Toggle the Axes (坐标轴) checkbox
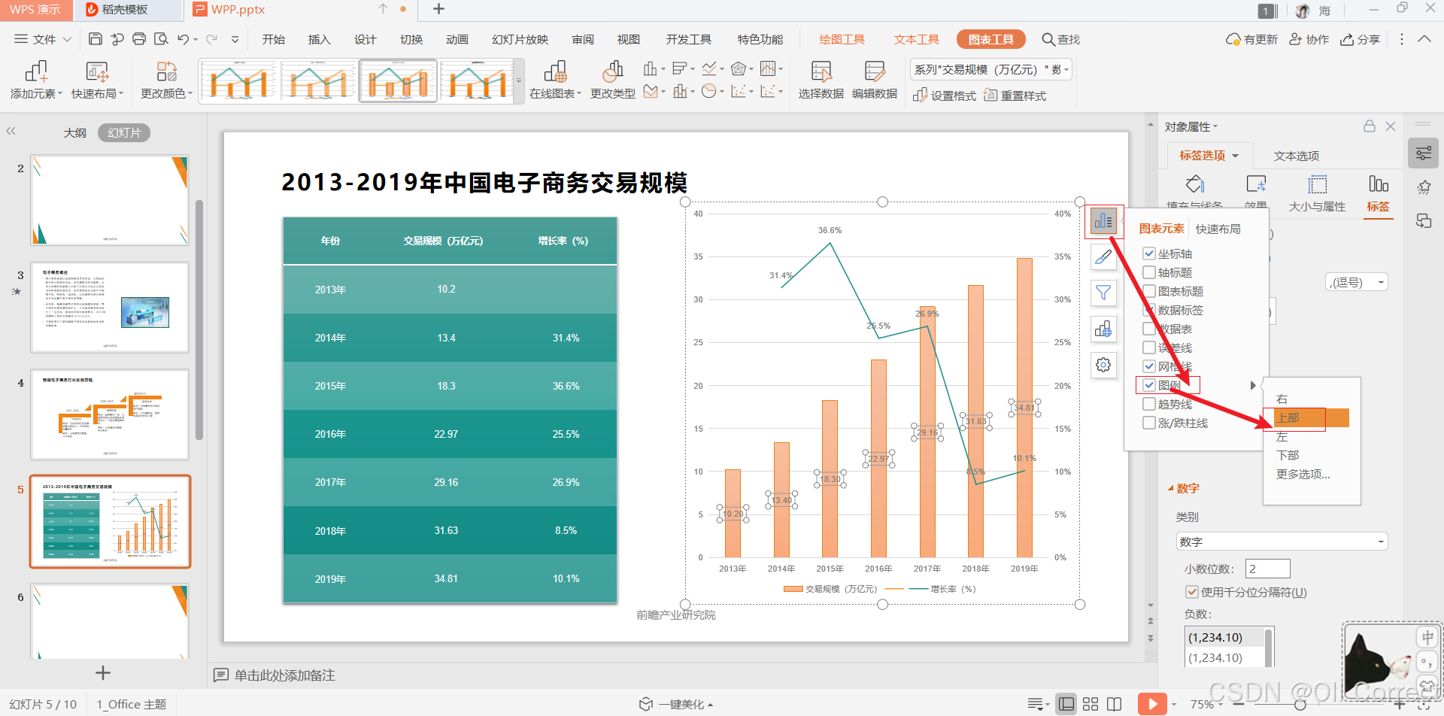This screenshot has width=1444, height=716. pos(1149,253)
